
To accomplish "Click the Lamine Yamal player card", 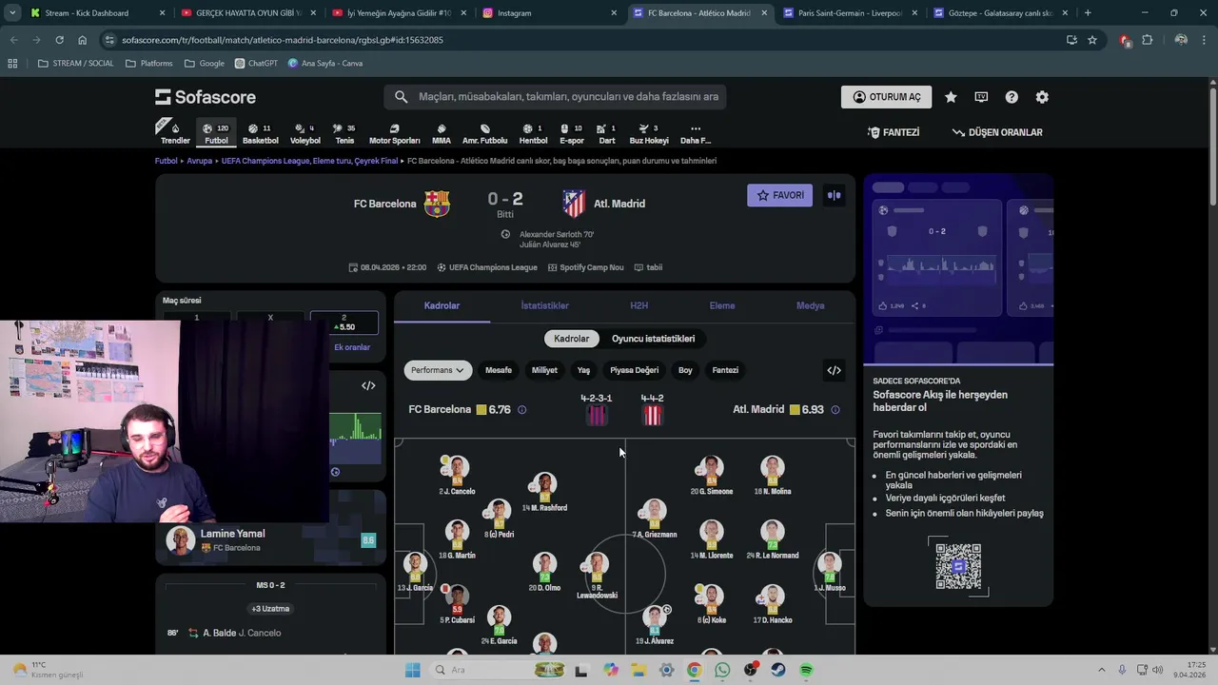I will (x=271, y=540).
